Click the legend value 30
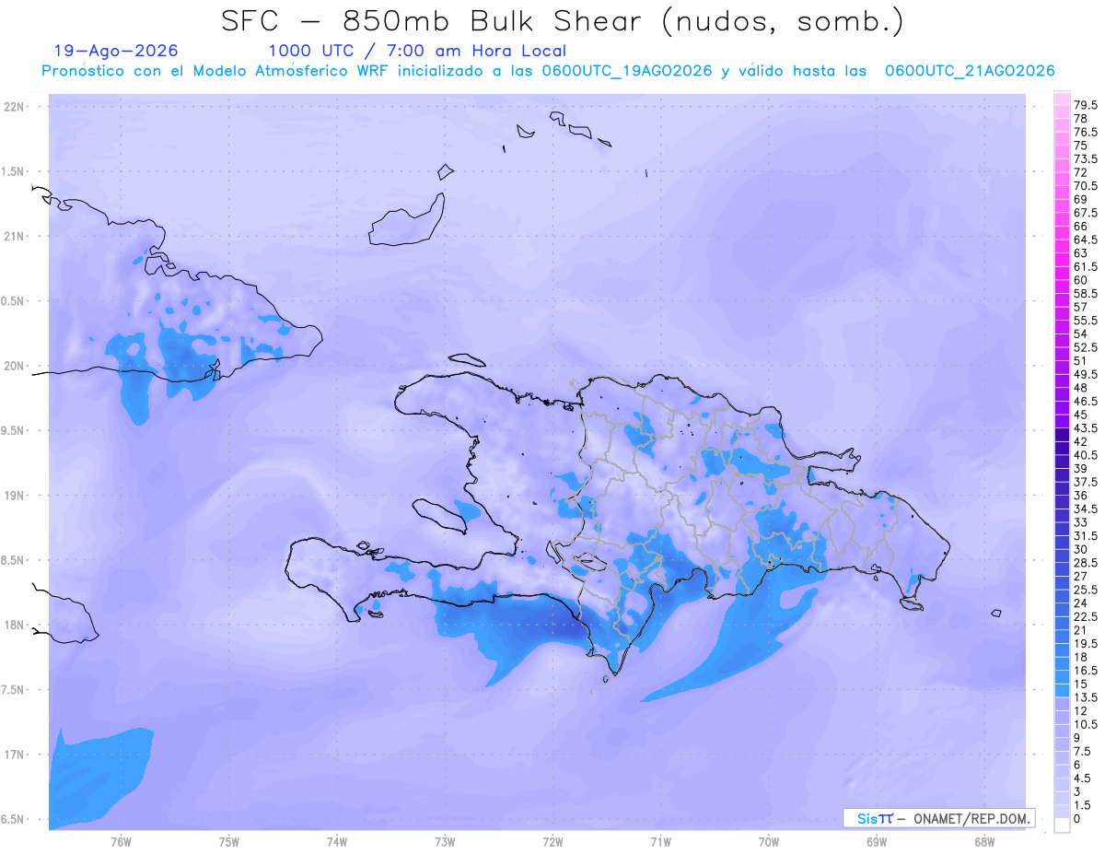 1081,548
